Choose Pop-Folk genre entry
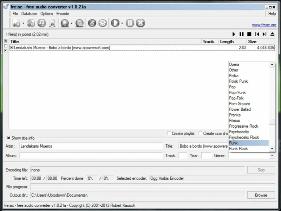Image resolution: width=281 pixels, height=211 pixels. (x=249, y=98)
